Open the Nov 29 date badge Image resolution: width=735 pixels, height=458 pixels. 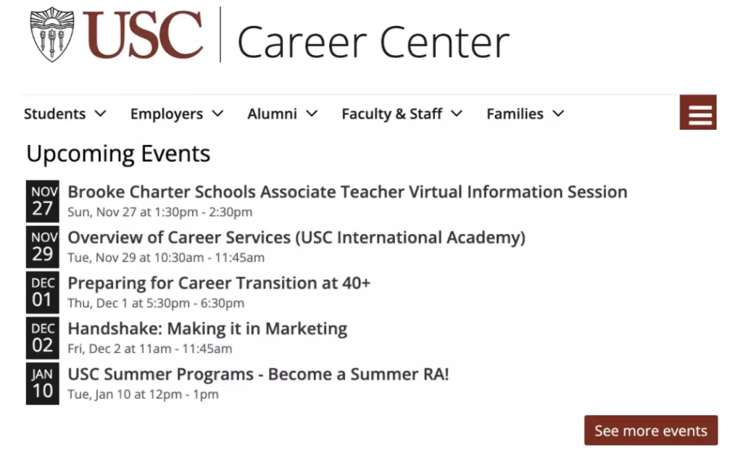pos(43,246)
